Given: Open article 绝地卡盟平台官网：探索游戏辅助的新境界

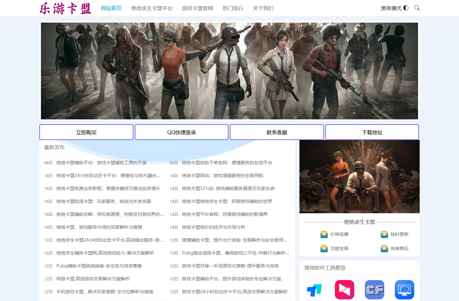Looking at the screenshot, I should 225,214.
